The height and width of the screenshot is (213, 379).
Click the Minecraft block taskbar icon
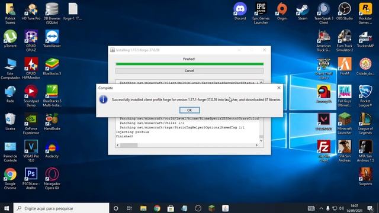[212, 208]
